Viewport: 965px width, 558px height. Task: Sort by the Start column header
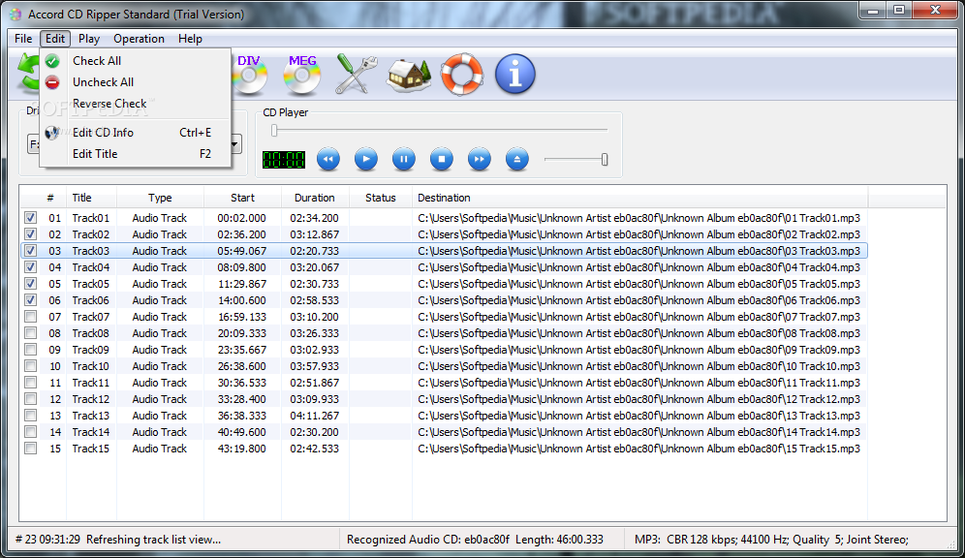(242, 198)
